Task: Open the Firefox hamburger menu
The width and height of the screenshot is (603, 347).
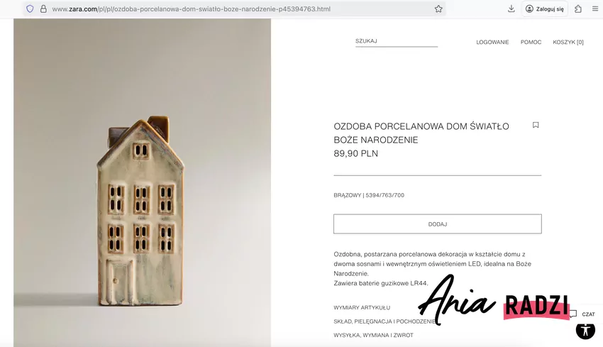Action: [595, 9]
